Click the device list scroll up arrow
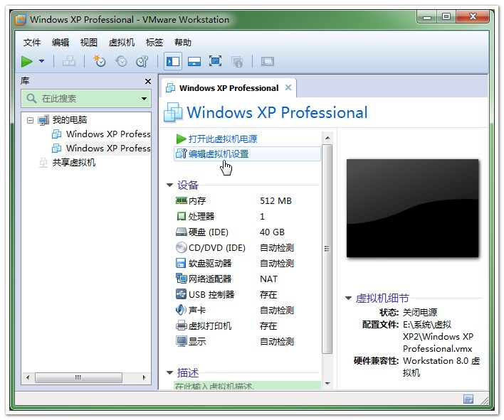Screen dimensions: 504x420 pos(327,138)
